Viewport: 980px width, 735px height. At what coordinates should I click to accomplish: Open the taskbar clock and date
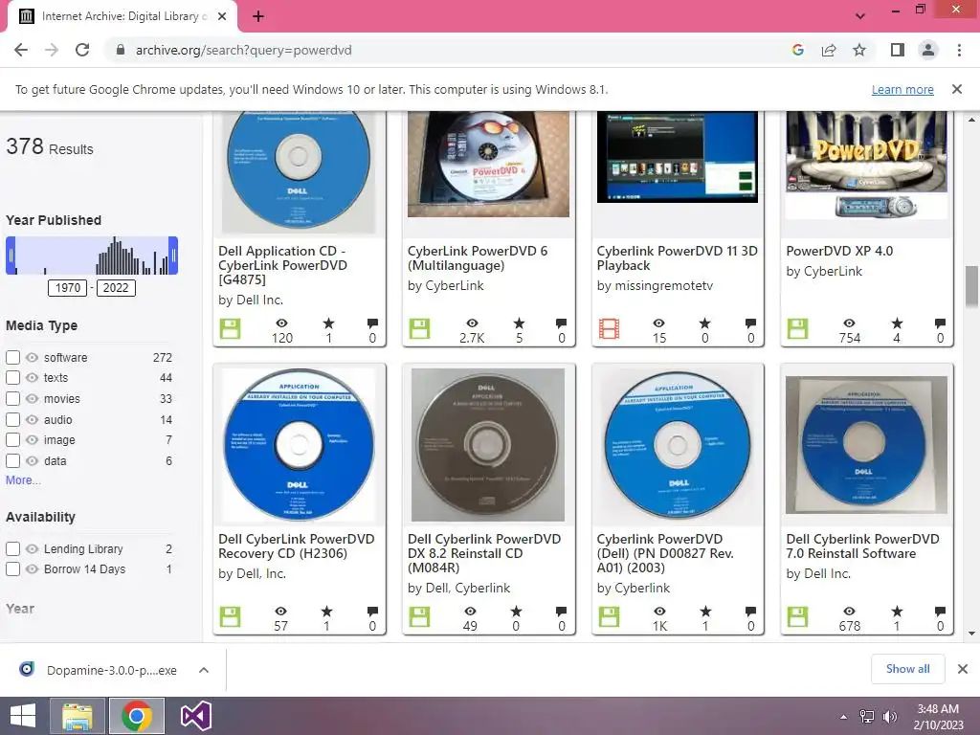click(938, 716)
